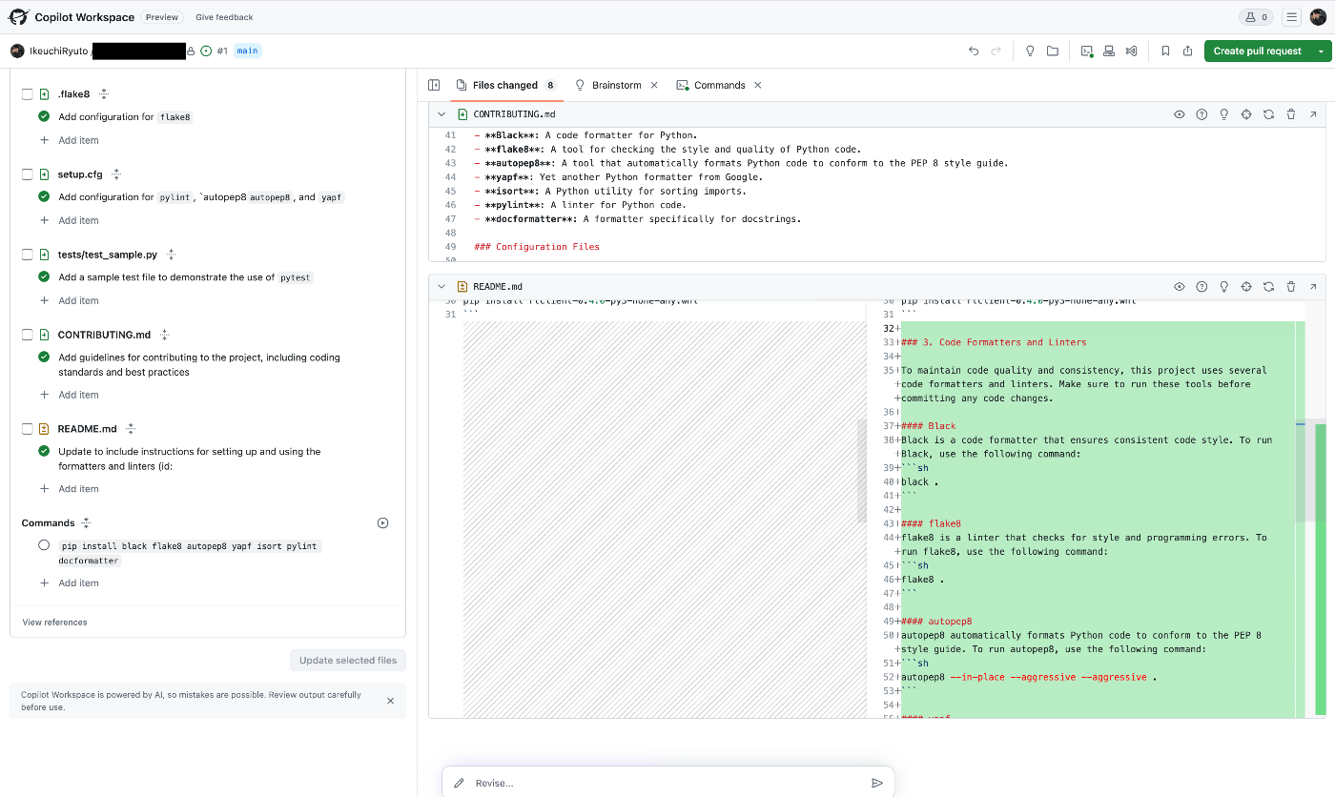Screen dimensions: 1335x797
Task: Select the .flake8 file checkbox
Action: (28, 94)
